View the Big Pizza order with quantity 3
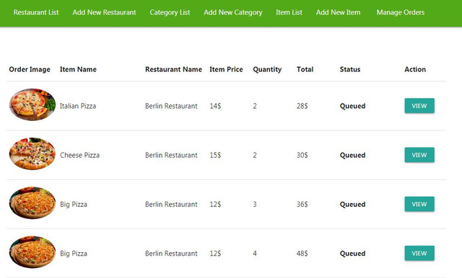 (x=419, y=204)
